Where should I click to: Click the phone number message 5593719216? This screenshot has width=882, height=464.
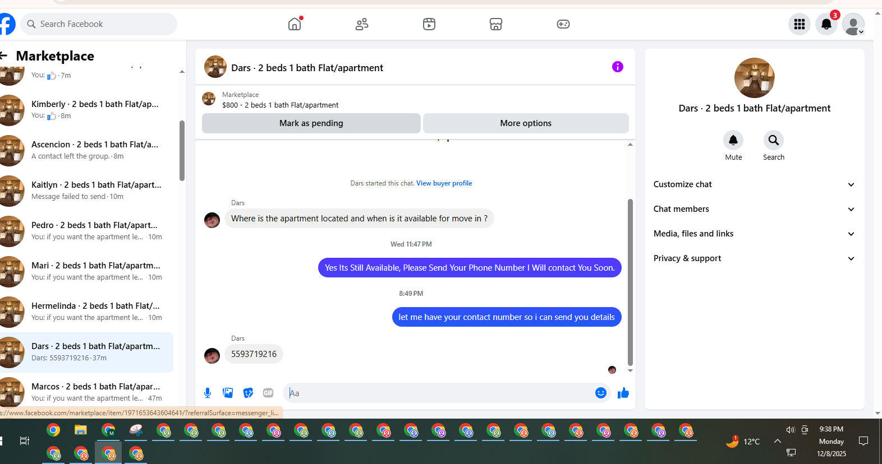[x=254, y=354]
